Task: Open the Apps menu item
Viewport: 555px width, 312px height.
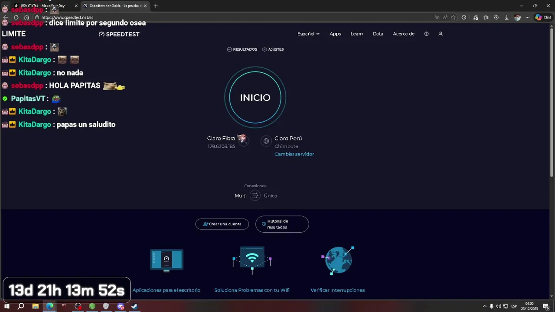Action: click(335, 34)
